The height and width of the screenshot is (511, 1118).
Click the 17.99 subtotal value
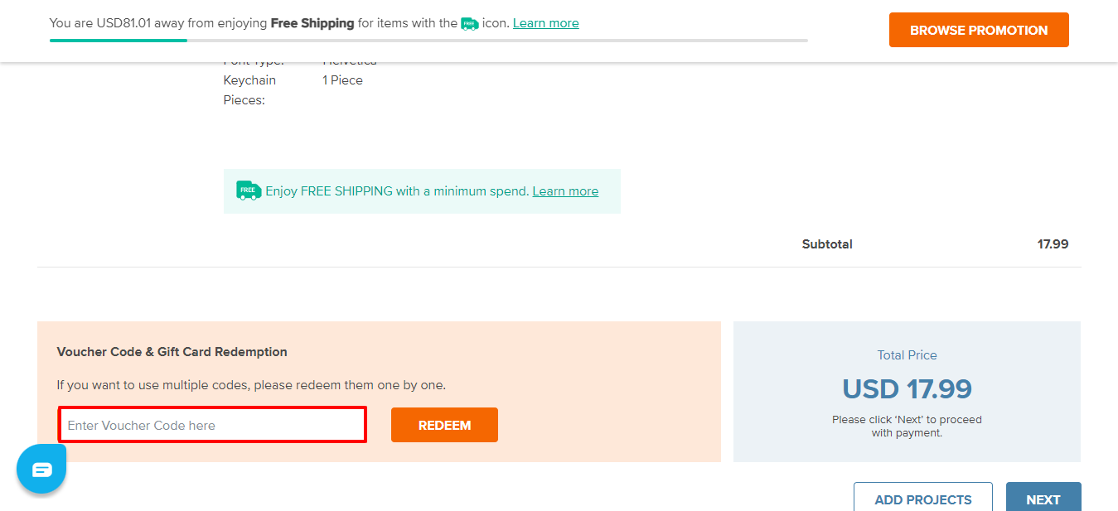click(1053, 244)
